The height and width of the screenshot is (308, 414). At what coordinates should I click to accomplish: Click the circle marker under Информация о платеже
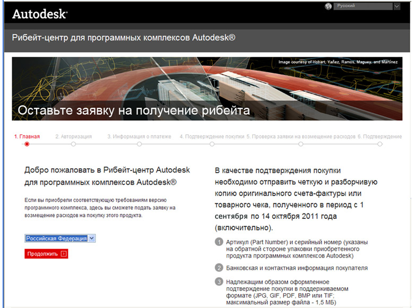pos(139,144)
